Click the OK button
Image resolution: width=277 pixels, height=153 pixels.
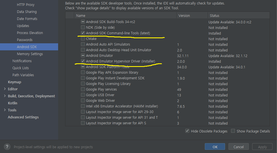[215, 147]
